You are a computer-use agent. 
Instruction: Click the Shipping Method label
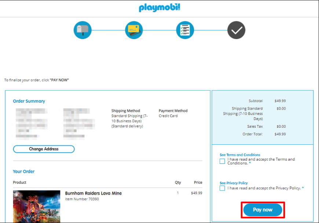(x=125, y=111)
